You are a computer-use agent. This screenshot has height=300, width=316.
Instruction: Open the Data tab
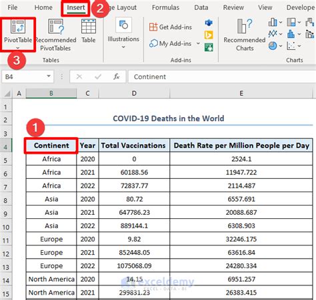click(201, 7)
